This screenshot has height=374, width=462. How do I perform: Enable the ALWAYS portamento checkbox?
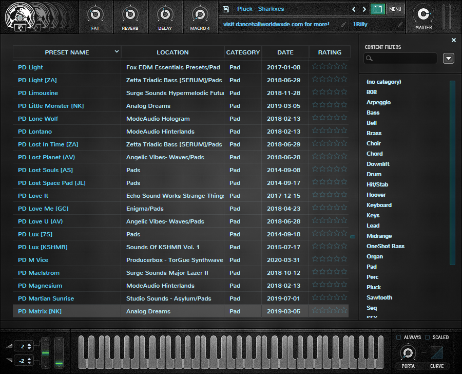point(399,338)
